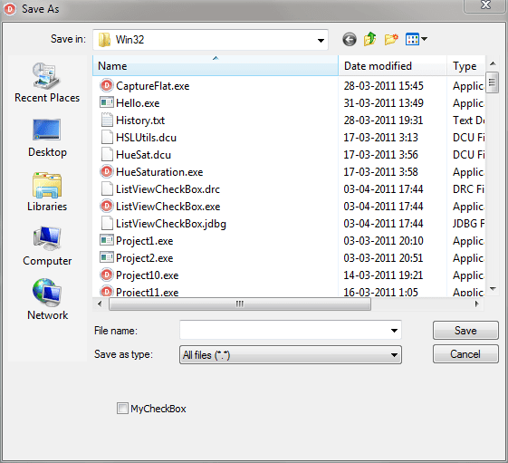Click the horizontal scrollbar thumb

point(240,304)
